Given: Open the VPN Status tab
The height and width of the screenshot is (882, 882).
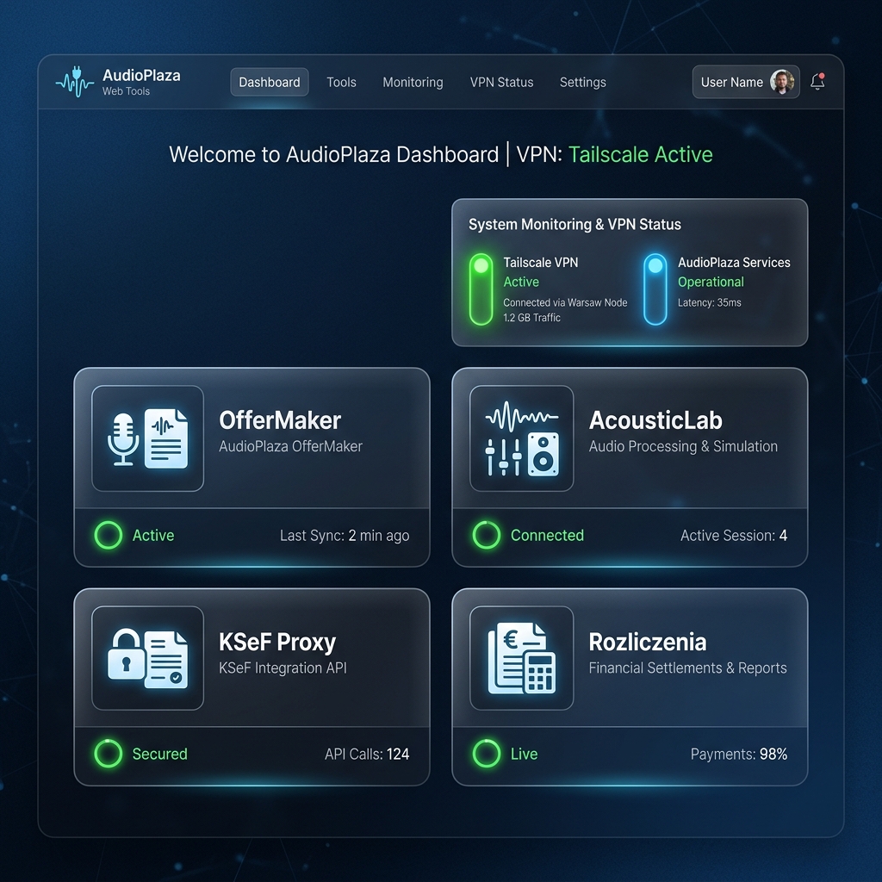Looking at the screenshot, I should 502,82.
